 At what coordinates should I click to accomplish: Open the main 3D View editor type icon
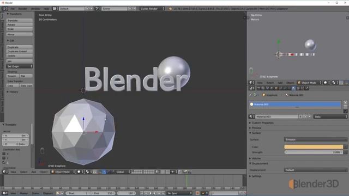pos(5,172)
